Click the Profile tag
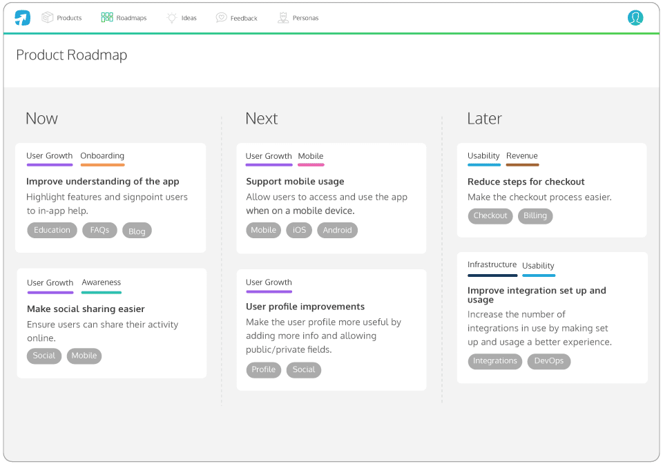Screen dimensions: 663x464 (263, 369)
